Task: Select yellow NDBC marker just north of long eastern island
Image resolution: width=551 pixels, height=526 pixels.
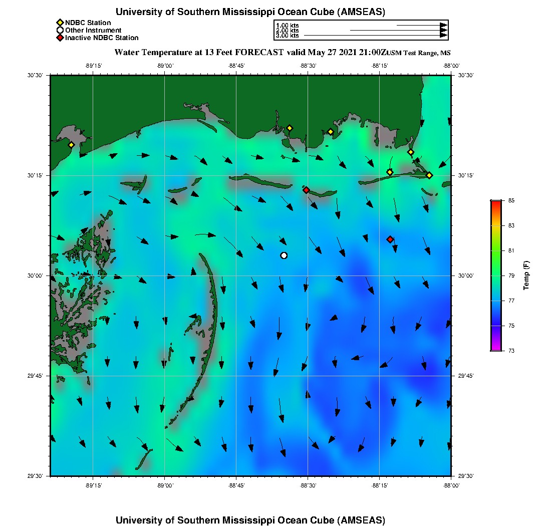Action: coord(390,172)
